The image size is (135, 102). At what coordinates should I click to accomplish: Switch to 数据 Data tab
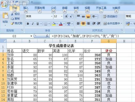coord(65,8)
